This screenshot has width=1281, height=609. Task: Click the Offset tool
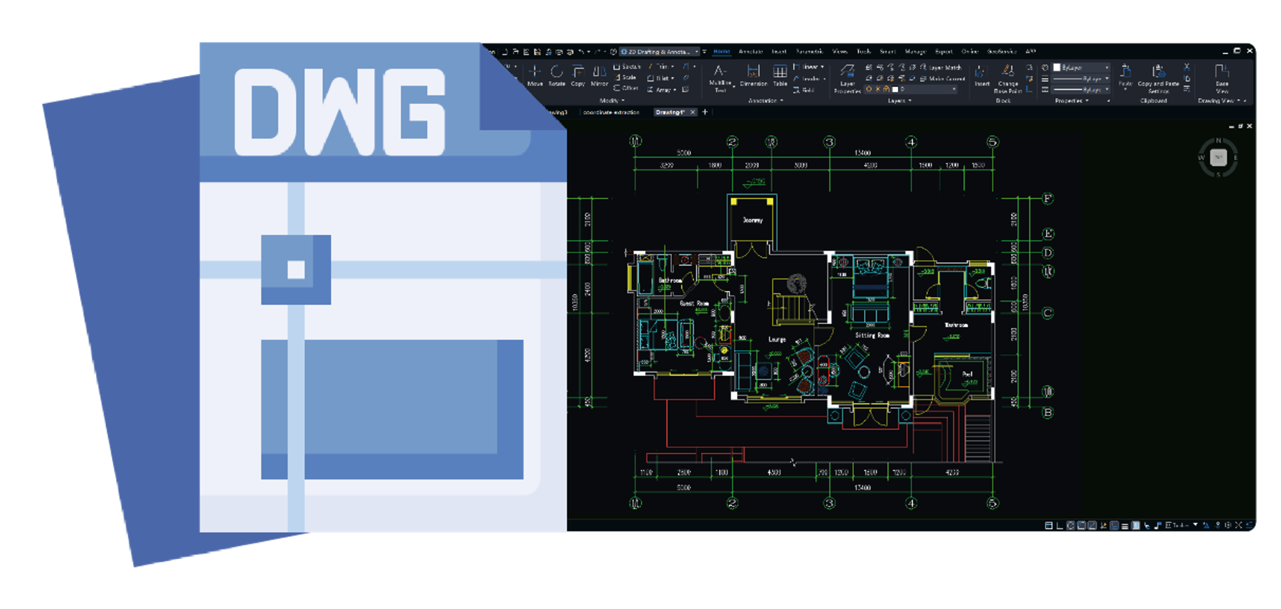(626, 88)
